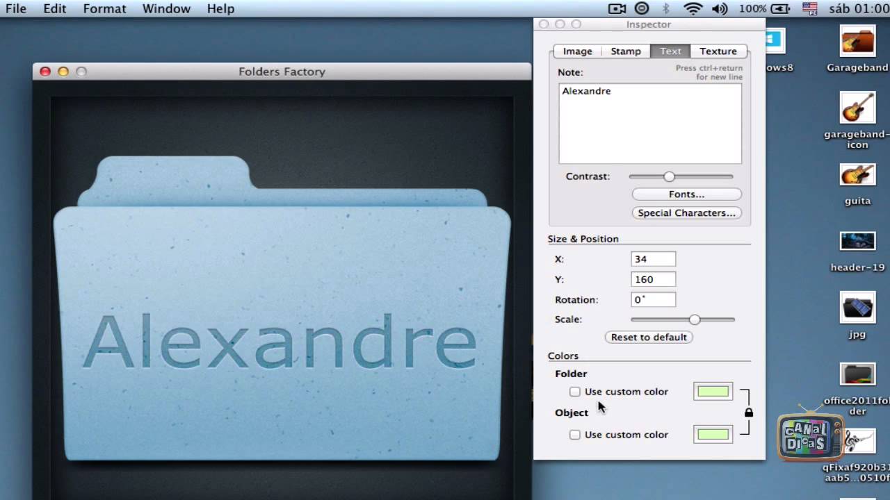Switch to the Texture tab

pos(718,51)
